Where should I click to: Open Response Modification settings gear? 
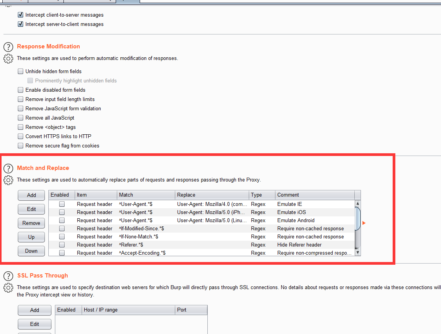pos(8,59)
